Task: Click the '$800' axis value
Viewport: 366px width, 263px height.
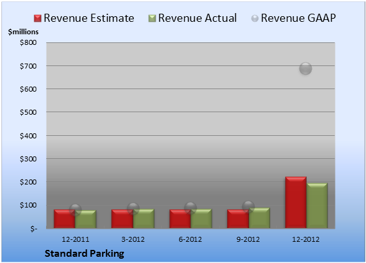Action: [x=28, y=42]
